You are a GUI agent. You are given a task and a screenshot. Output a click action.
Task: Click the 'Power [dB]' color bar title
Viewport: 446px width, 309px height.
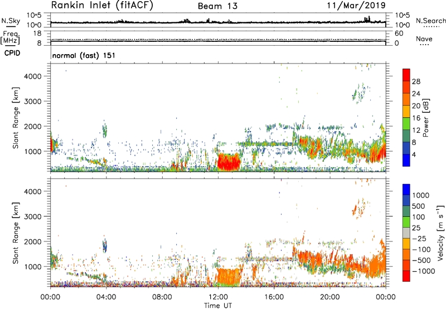(425, 118)
